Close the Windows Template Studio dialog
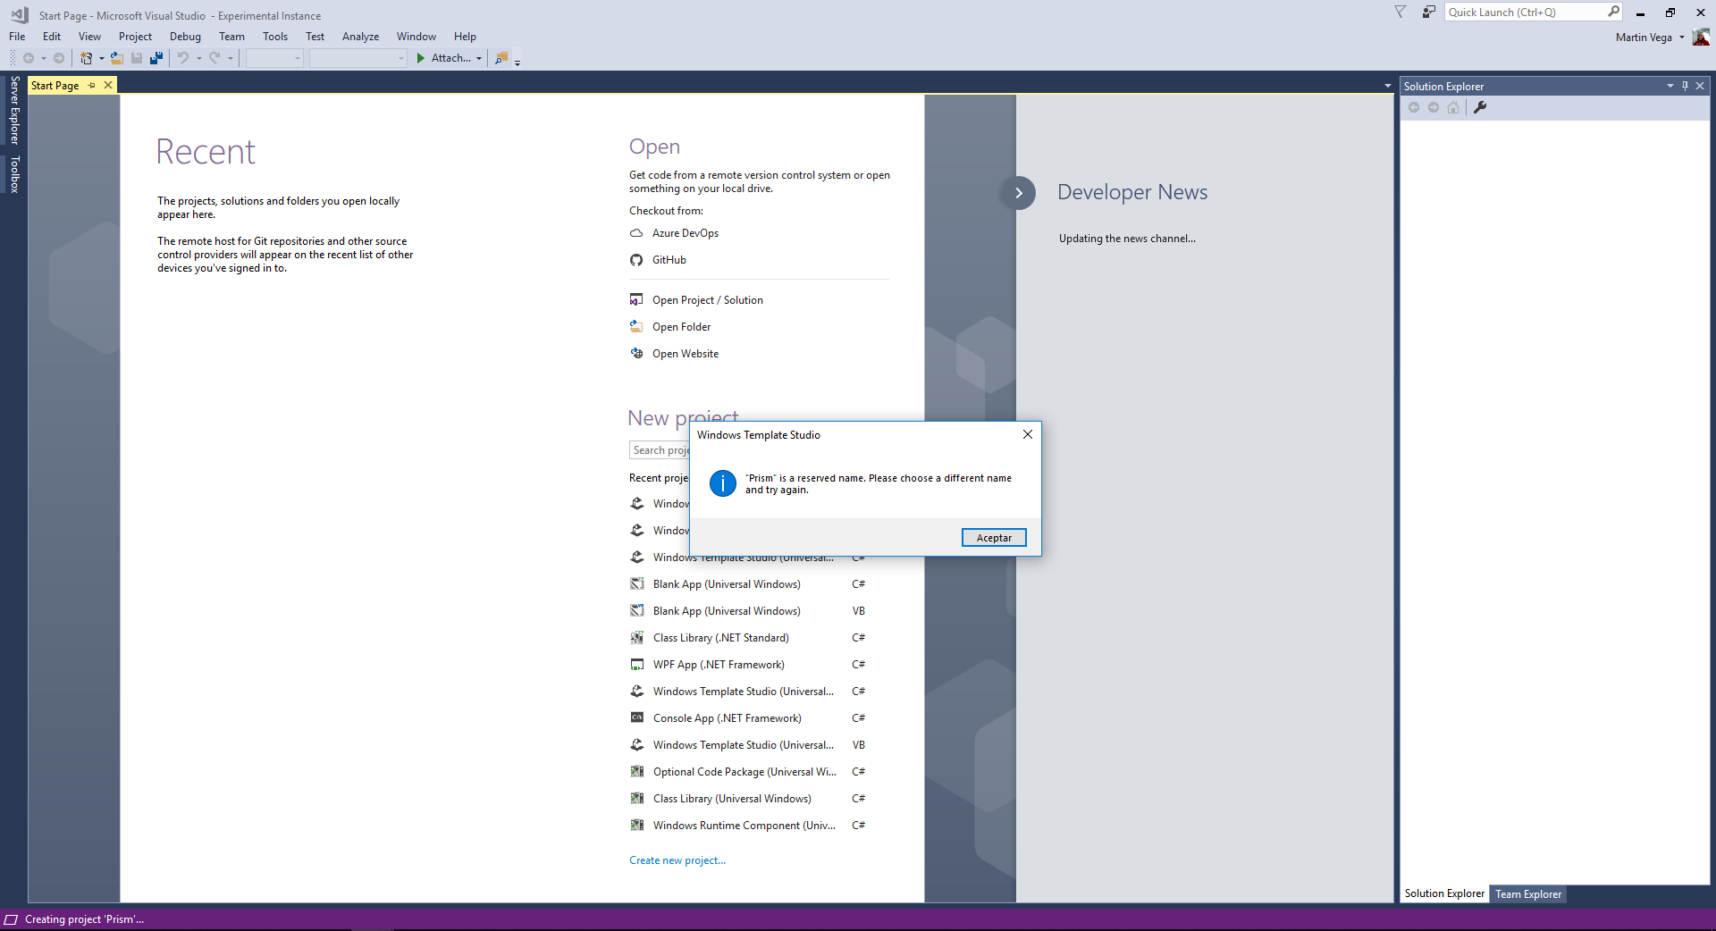1716x931 pixels. tap(1027, 434)
